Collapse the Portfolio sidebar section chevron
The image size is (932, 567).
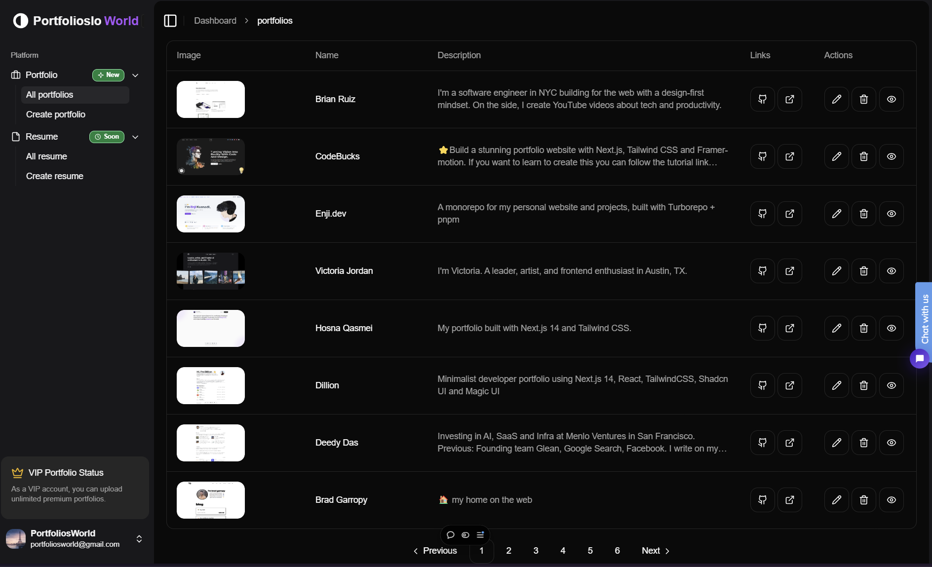pos(135,75)
